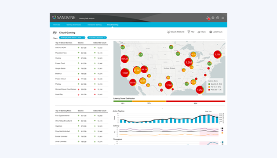Viewport: 277px width, 158px height.
Task: Click the green segment of Latency Score Distribution
Action: click(123, 101)
